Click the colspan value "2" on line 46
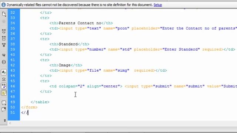The image size is (237, 133). pos(81,86)
